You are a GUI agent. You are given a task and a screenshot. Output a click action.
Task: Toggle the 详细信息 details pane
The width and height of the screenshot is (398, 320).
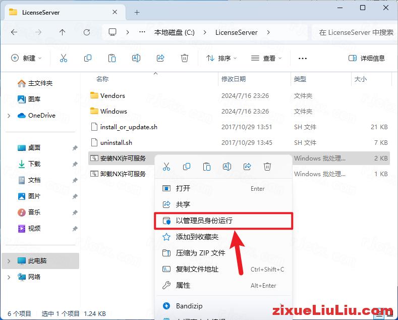pos(367,58)
